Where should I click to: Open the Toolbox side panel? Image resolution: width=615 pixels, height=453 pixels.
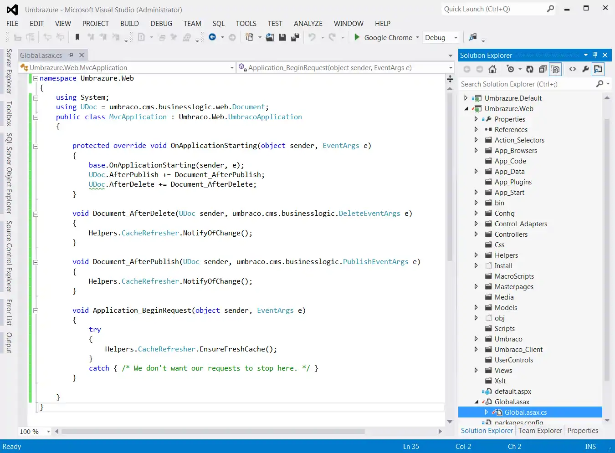(x=9, y=113)
